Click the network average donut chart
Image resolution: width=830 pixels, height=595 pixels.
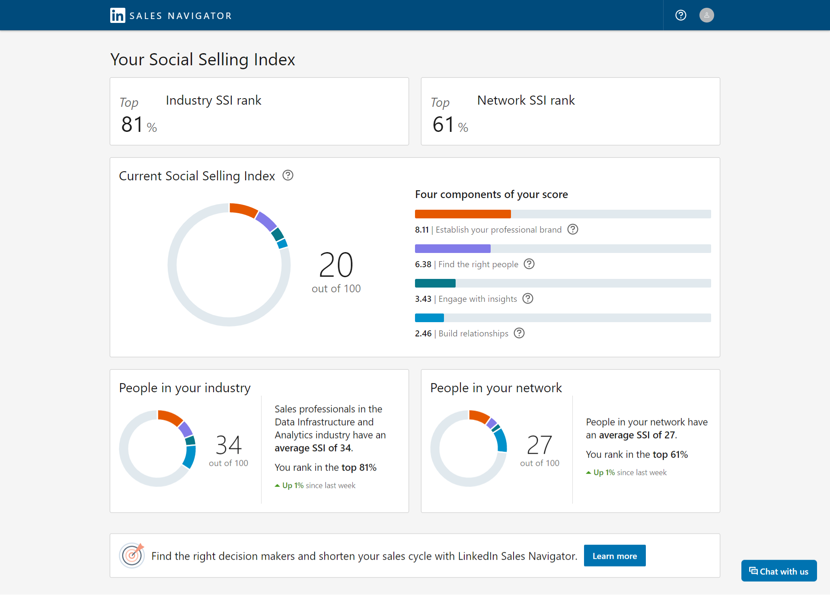coord(469,448)
